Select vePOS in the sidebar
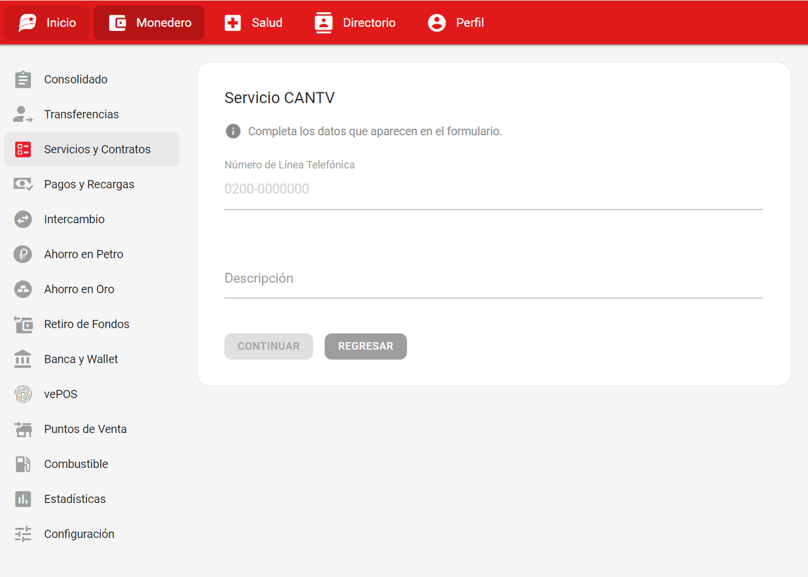Screen dimensions: 808x577 (x=92, y=395)
